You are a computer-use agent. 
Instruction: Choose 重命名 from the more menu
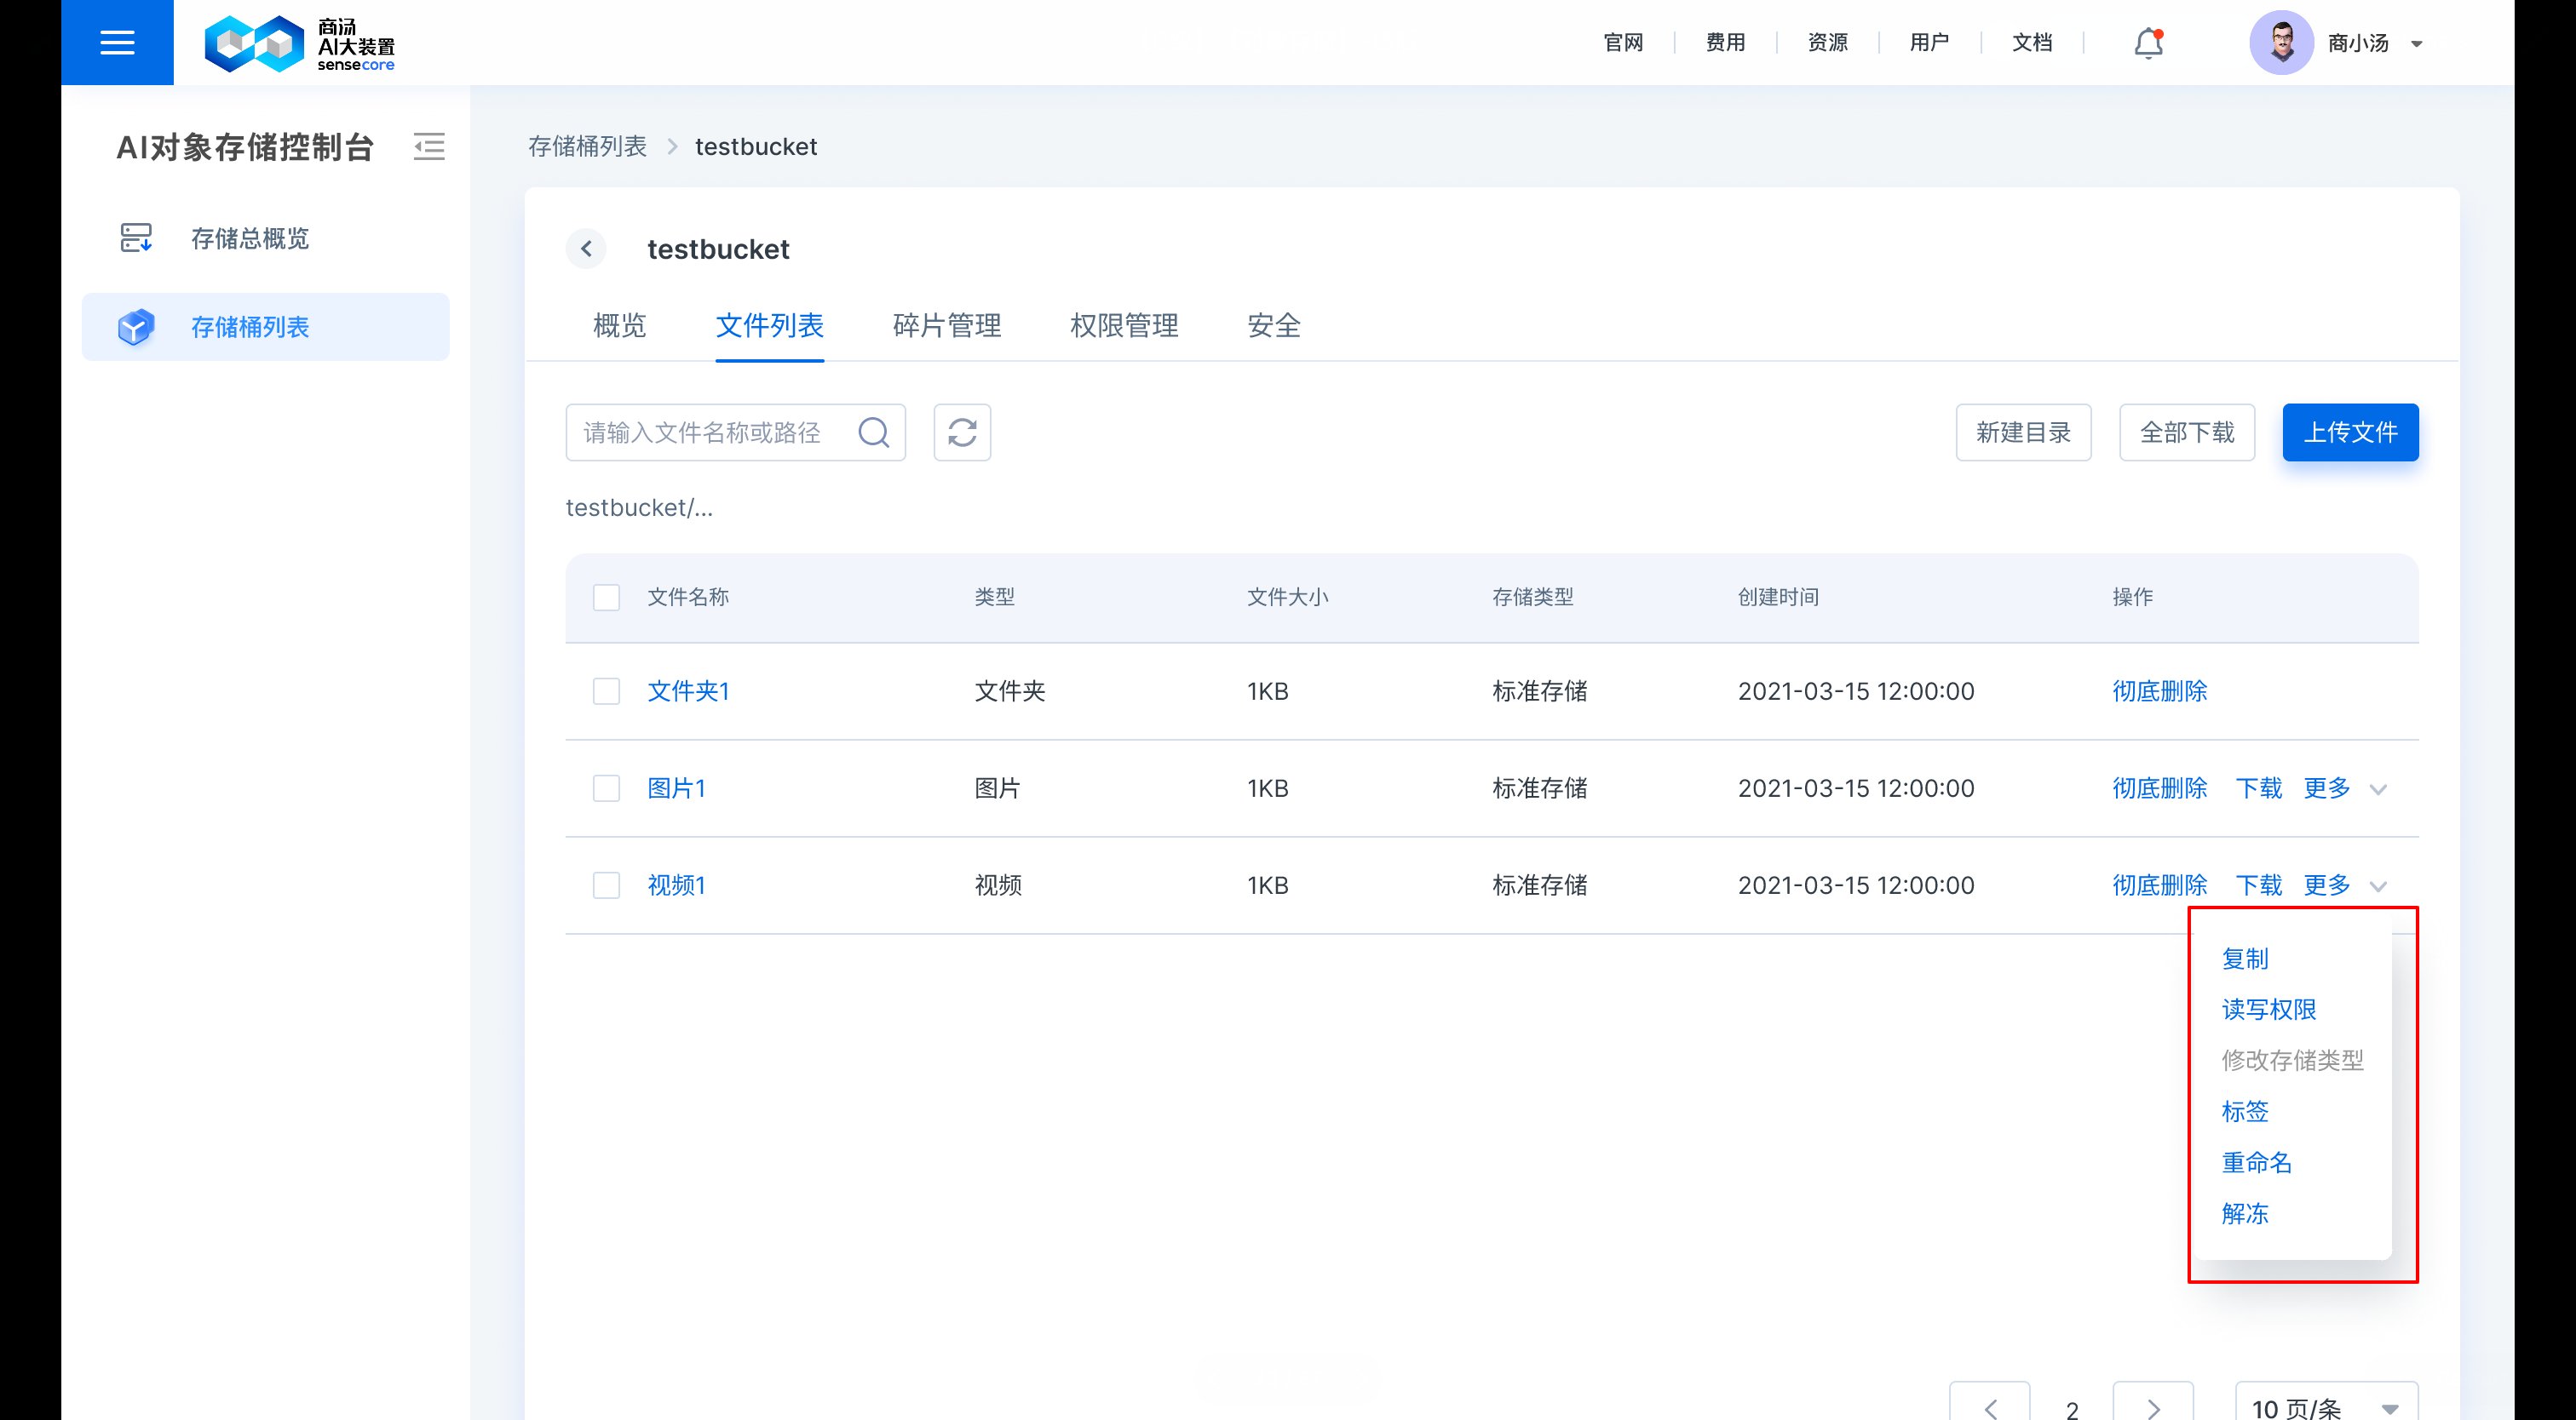click(2256, 1162)
